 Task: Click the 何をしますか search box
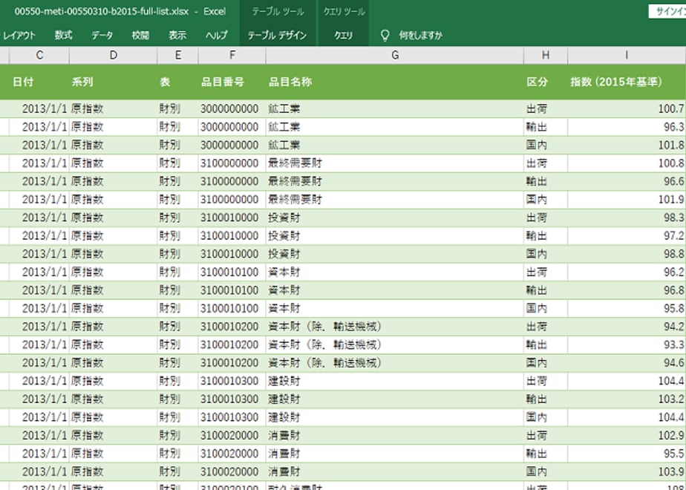(420, 36)
